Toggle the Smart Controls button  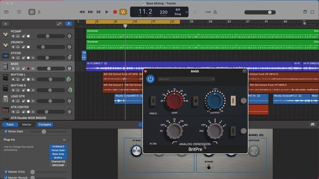click(x=32, y=12)
